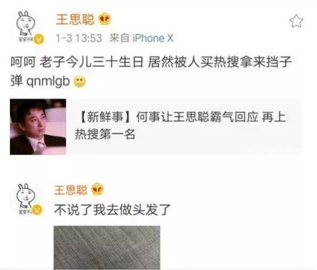Tap the iPhone X source link
This screenshot has height=270, width=317.
[x=153, y=38]
